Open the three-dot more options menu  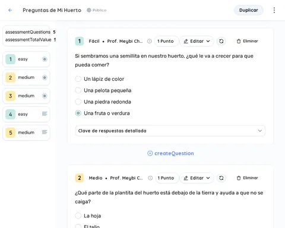click(274, 10)
